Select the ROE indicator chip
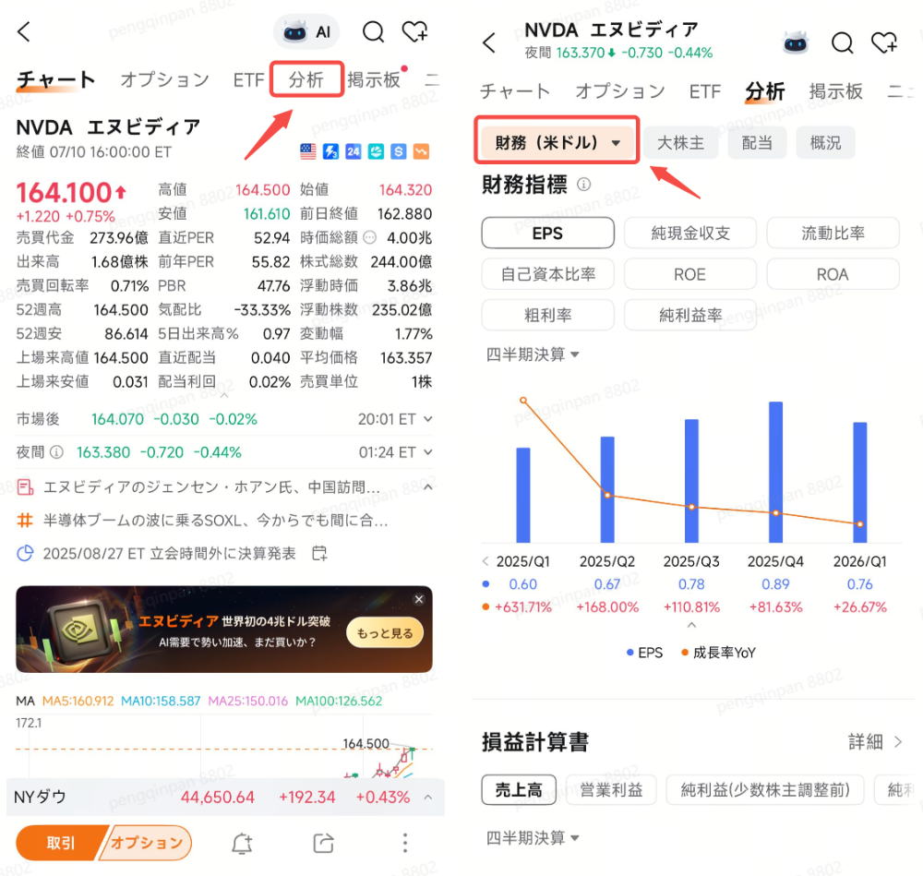Viewport: 923px width, 876px height. tap(689, 274)
